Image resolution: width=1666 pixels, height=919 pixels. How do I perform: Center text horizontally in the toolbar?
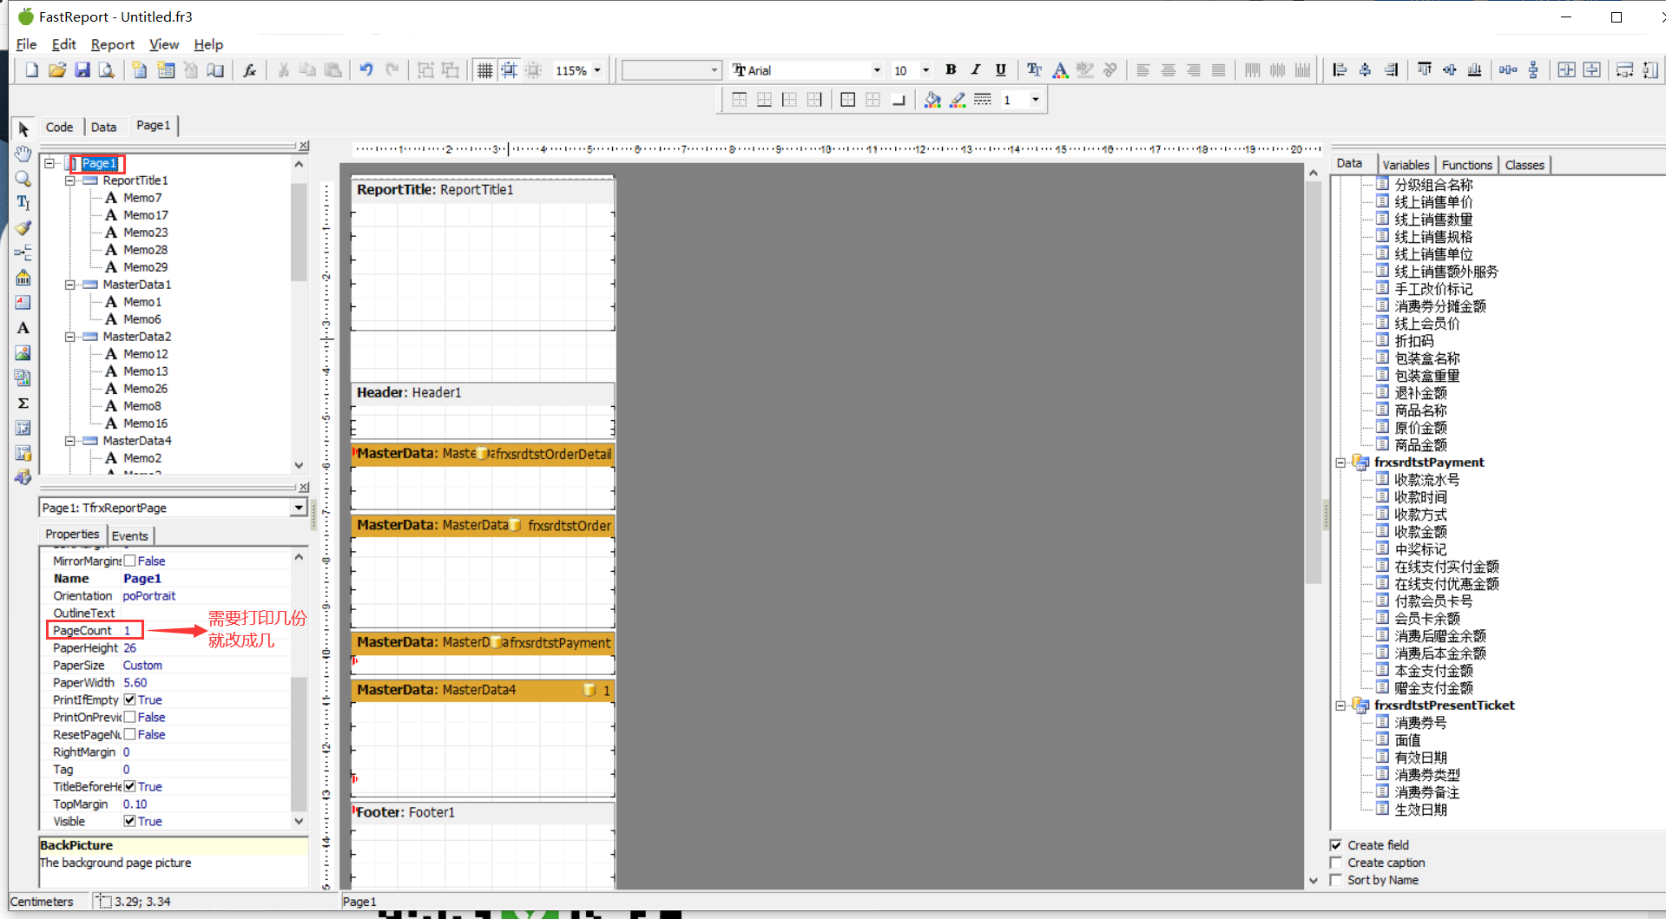point(1169,70)
